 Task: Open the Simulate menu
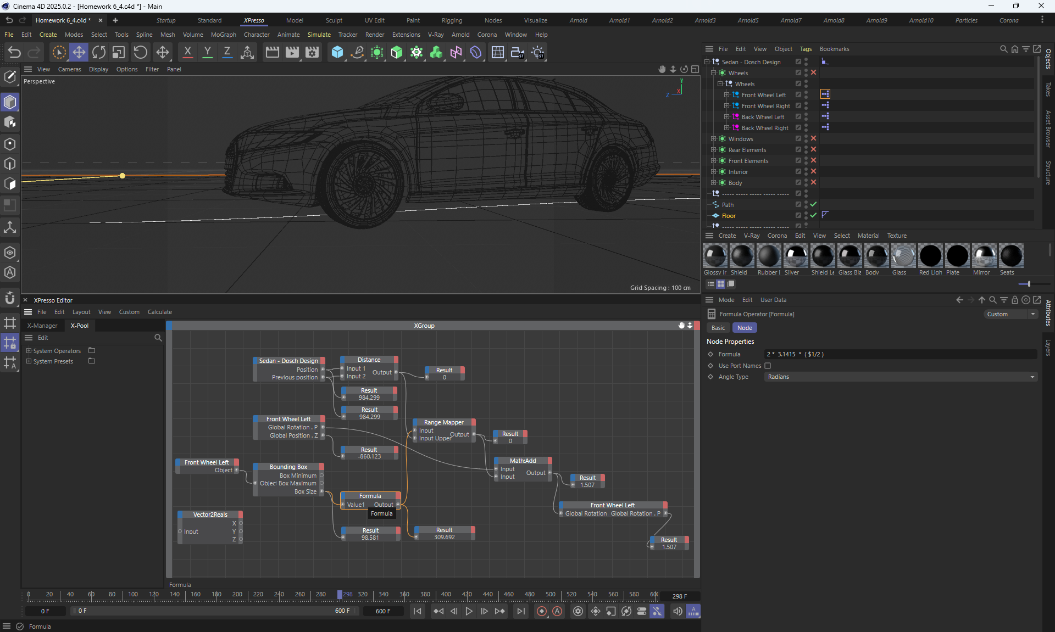pyautogui.click(x=319, y=35)
